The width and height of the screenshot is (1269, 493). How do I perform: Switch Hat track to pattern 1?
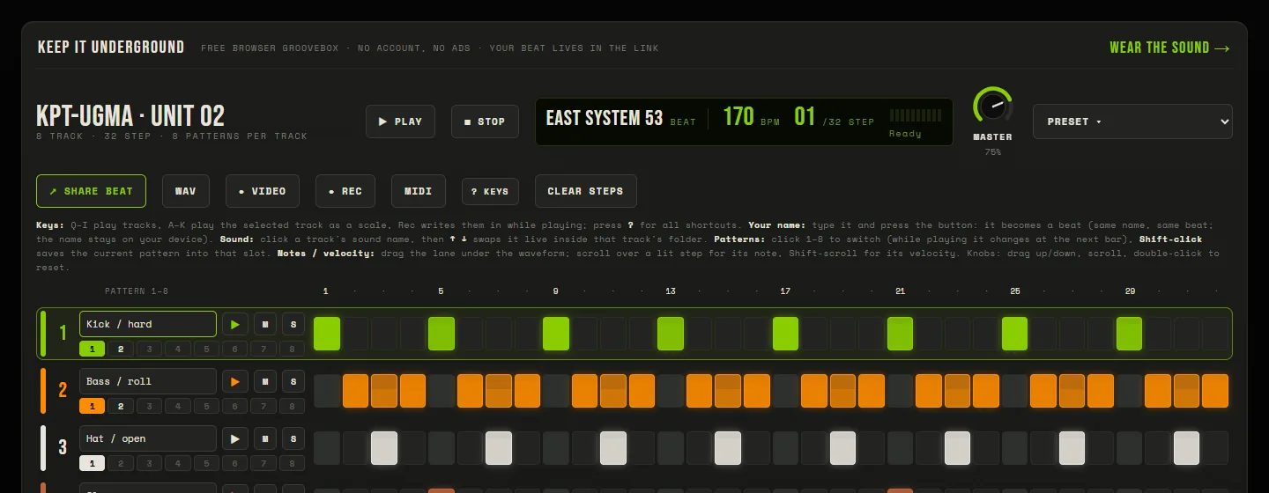(x=92, y=463)
